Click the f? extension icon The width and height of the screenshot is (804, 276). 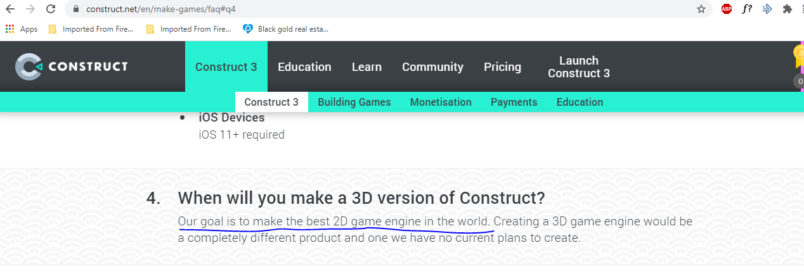[x=747, y=9]
